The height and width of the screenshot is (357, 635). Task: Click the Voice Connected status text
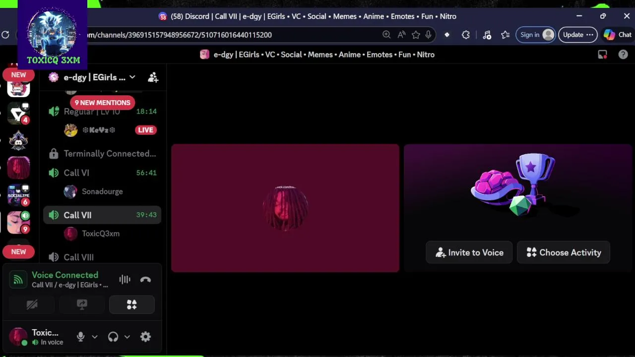(65, 275)
